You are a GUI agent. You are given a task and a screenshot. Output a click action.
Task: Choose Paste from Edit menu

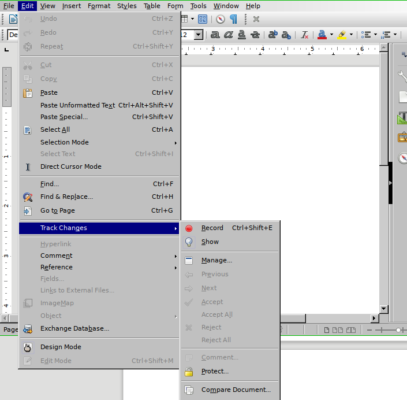99,93
